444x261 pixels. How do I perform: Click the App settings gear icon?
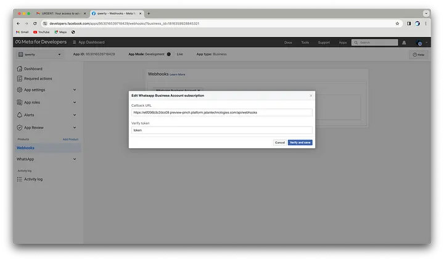tap(19, 90)
